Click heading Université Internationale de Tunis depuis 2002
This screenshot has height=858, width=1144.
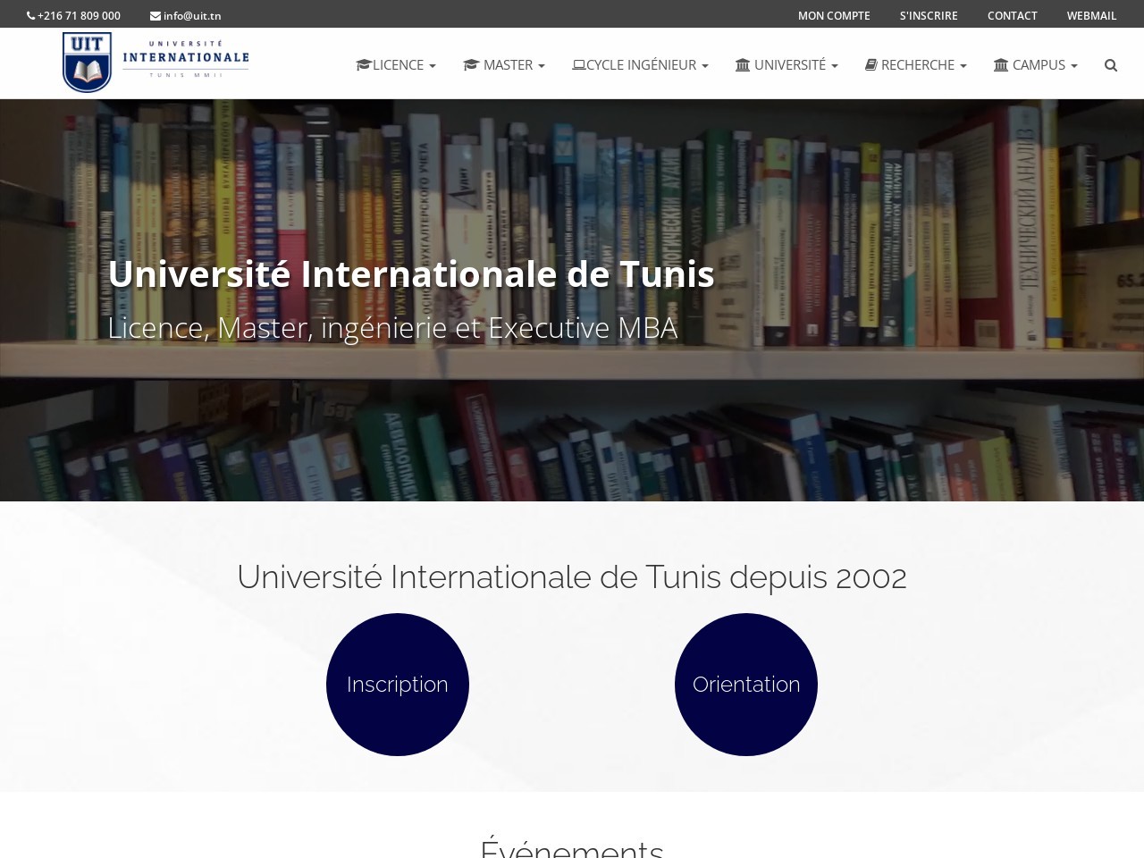pyautogui.click(x=572, y=577)
